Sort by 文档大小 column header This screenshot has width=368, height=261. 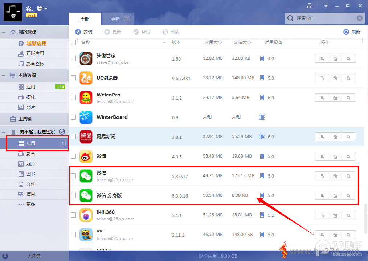(x=244, y=42)
